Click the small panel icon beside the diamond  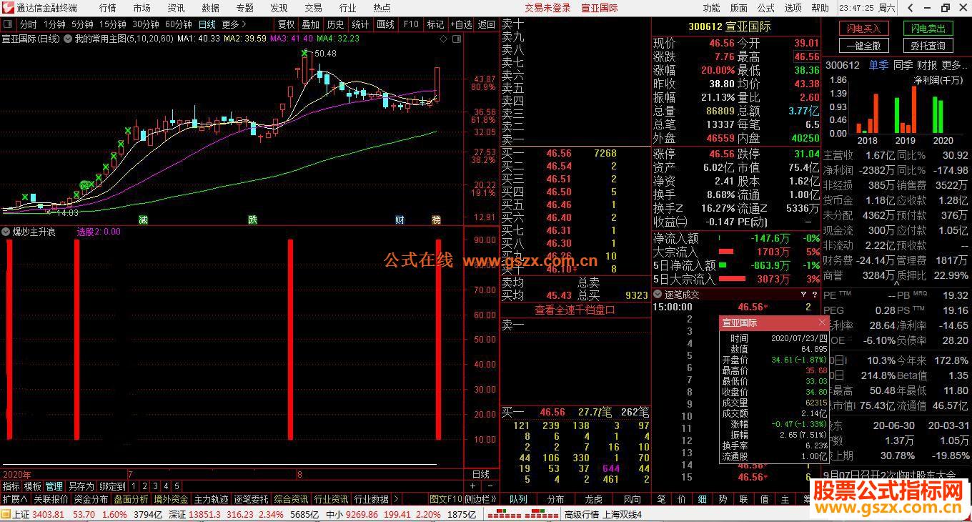click(455, 39)
